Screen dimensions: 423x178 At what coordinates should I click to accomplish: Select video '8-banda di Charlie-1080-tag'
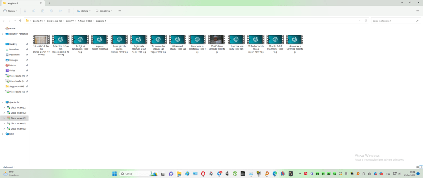(178, 43)
